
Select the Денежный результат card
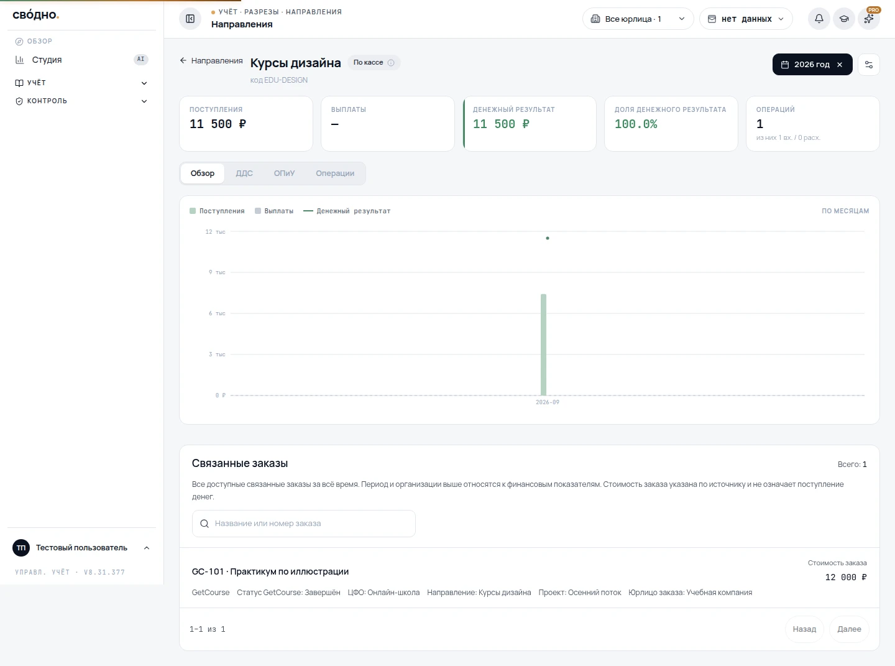(x=530, y=124)
